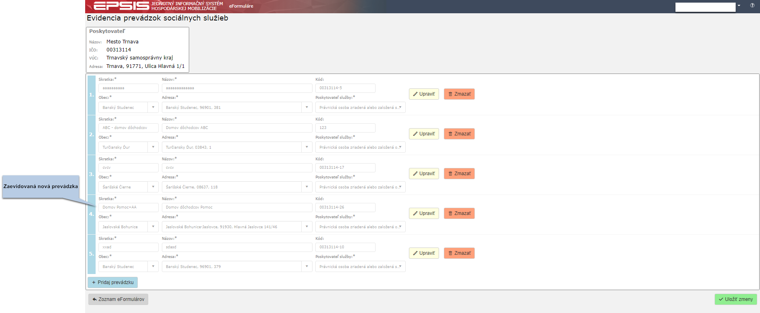Delete the row with code 00313114-5 via Zmazať
Screen dimensions: 760x313
(459, 94)
